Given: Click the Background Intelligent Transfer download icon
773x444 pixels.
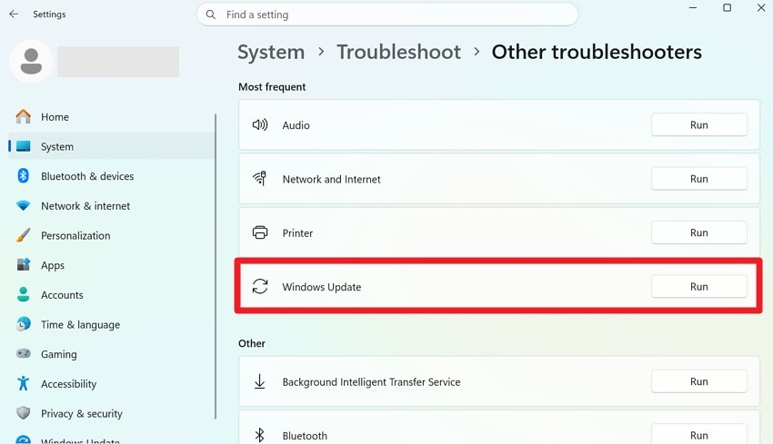Looking at the screenshot, I should click(260, 381).
